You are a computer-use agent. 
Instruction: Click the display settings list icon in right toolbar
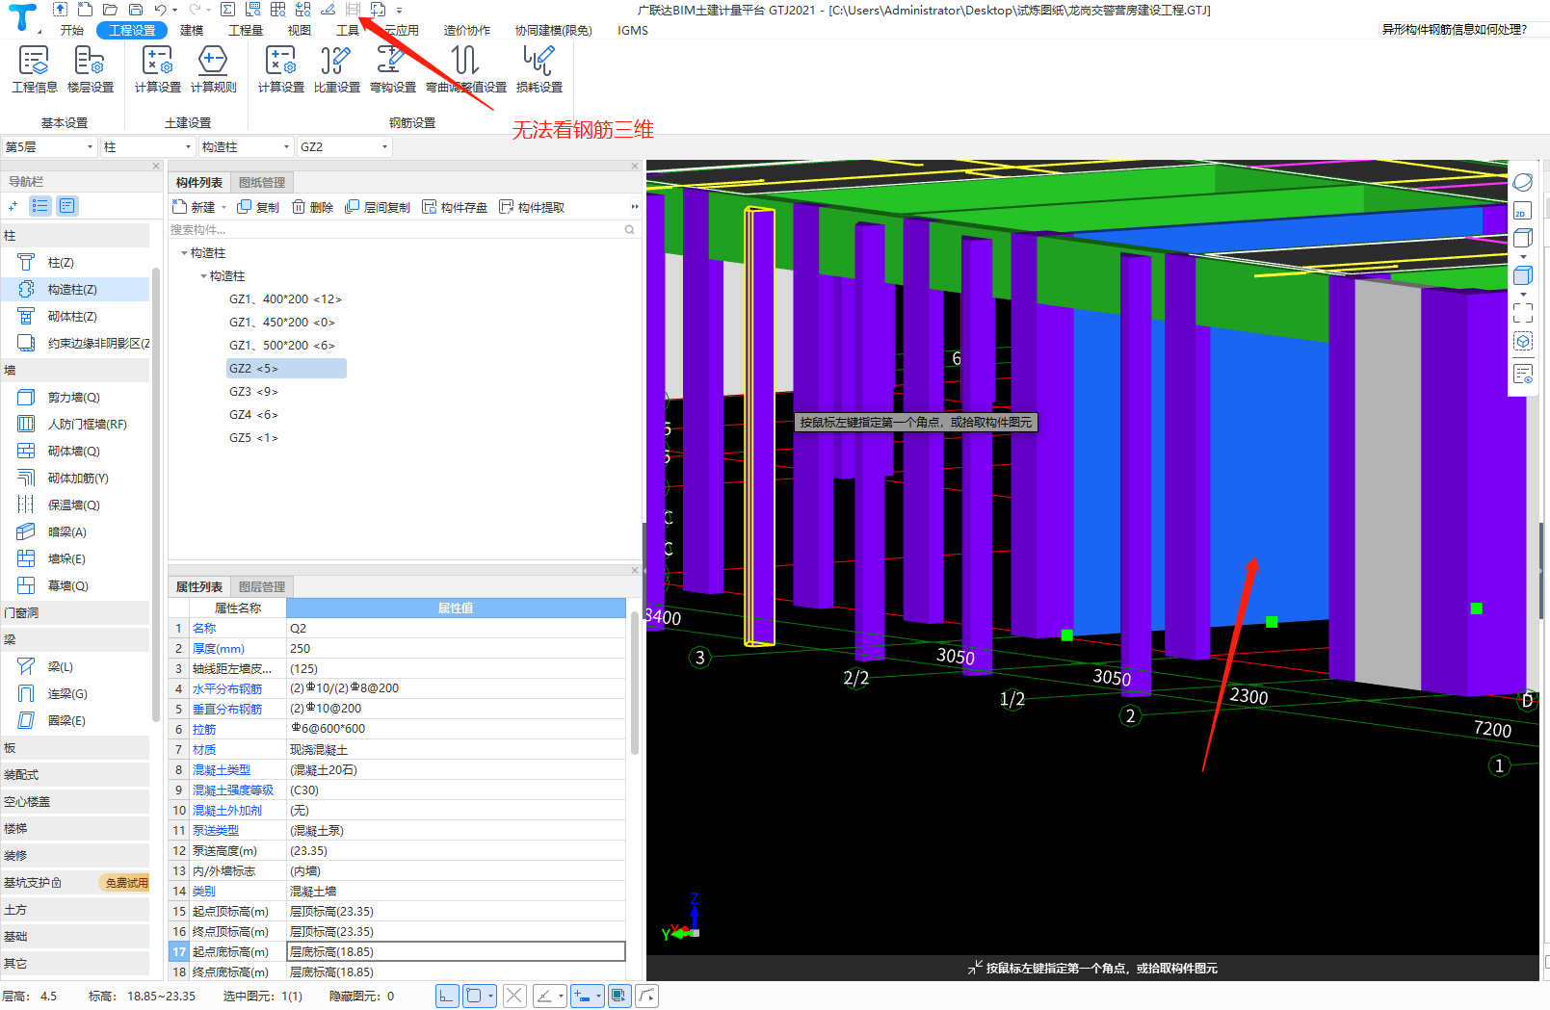click(1522, 374)
